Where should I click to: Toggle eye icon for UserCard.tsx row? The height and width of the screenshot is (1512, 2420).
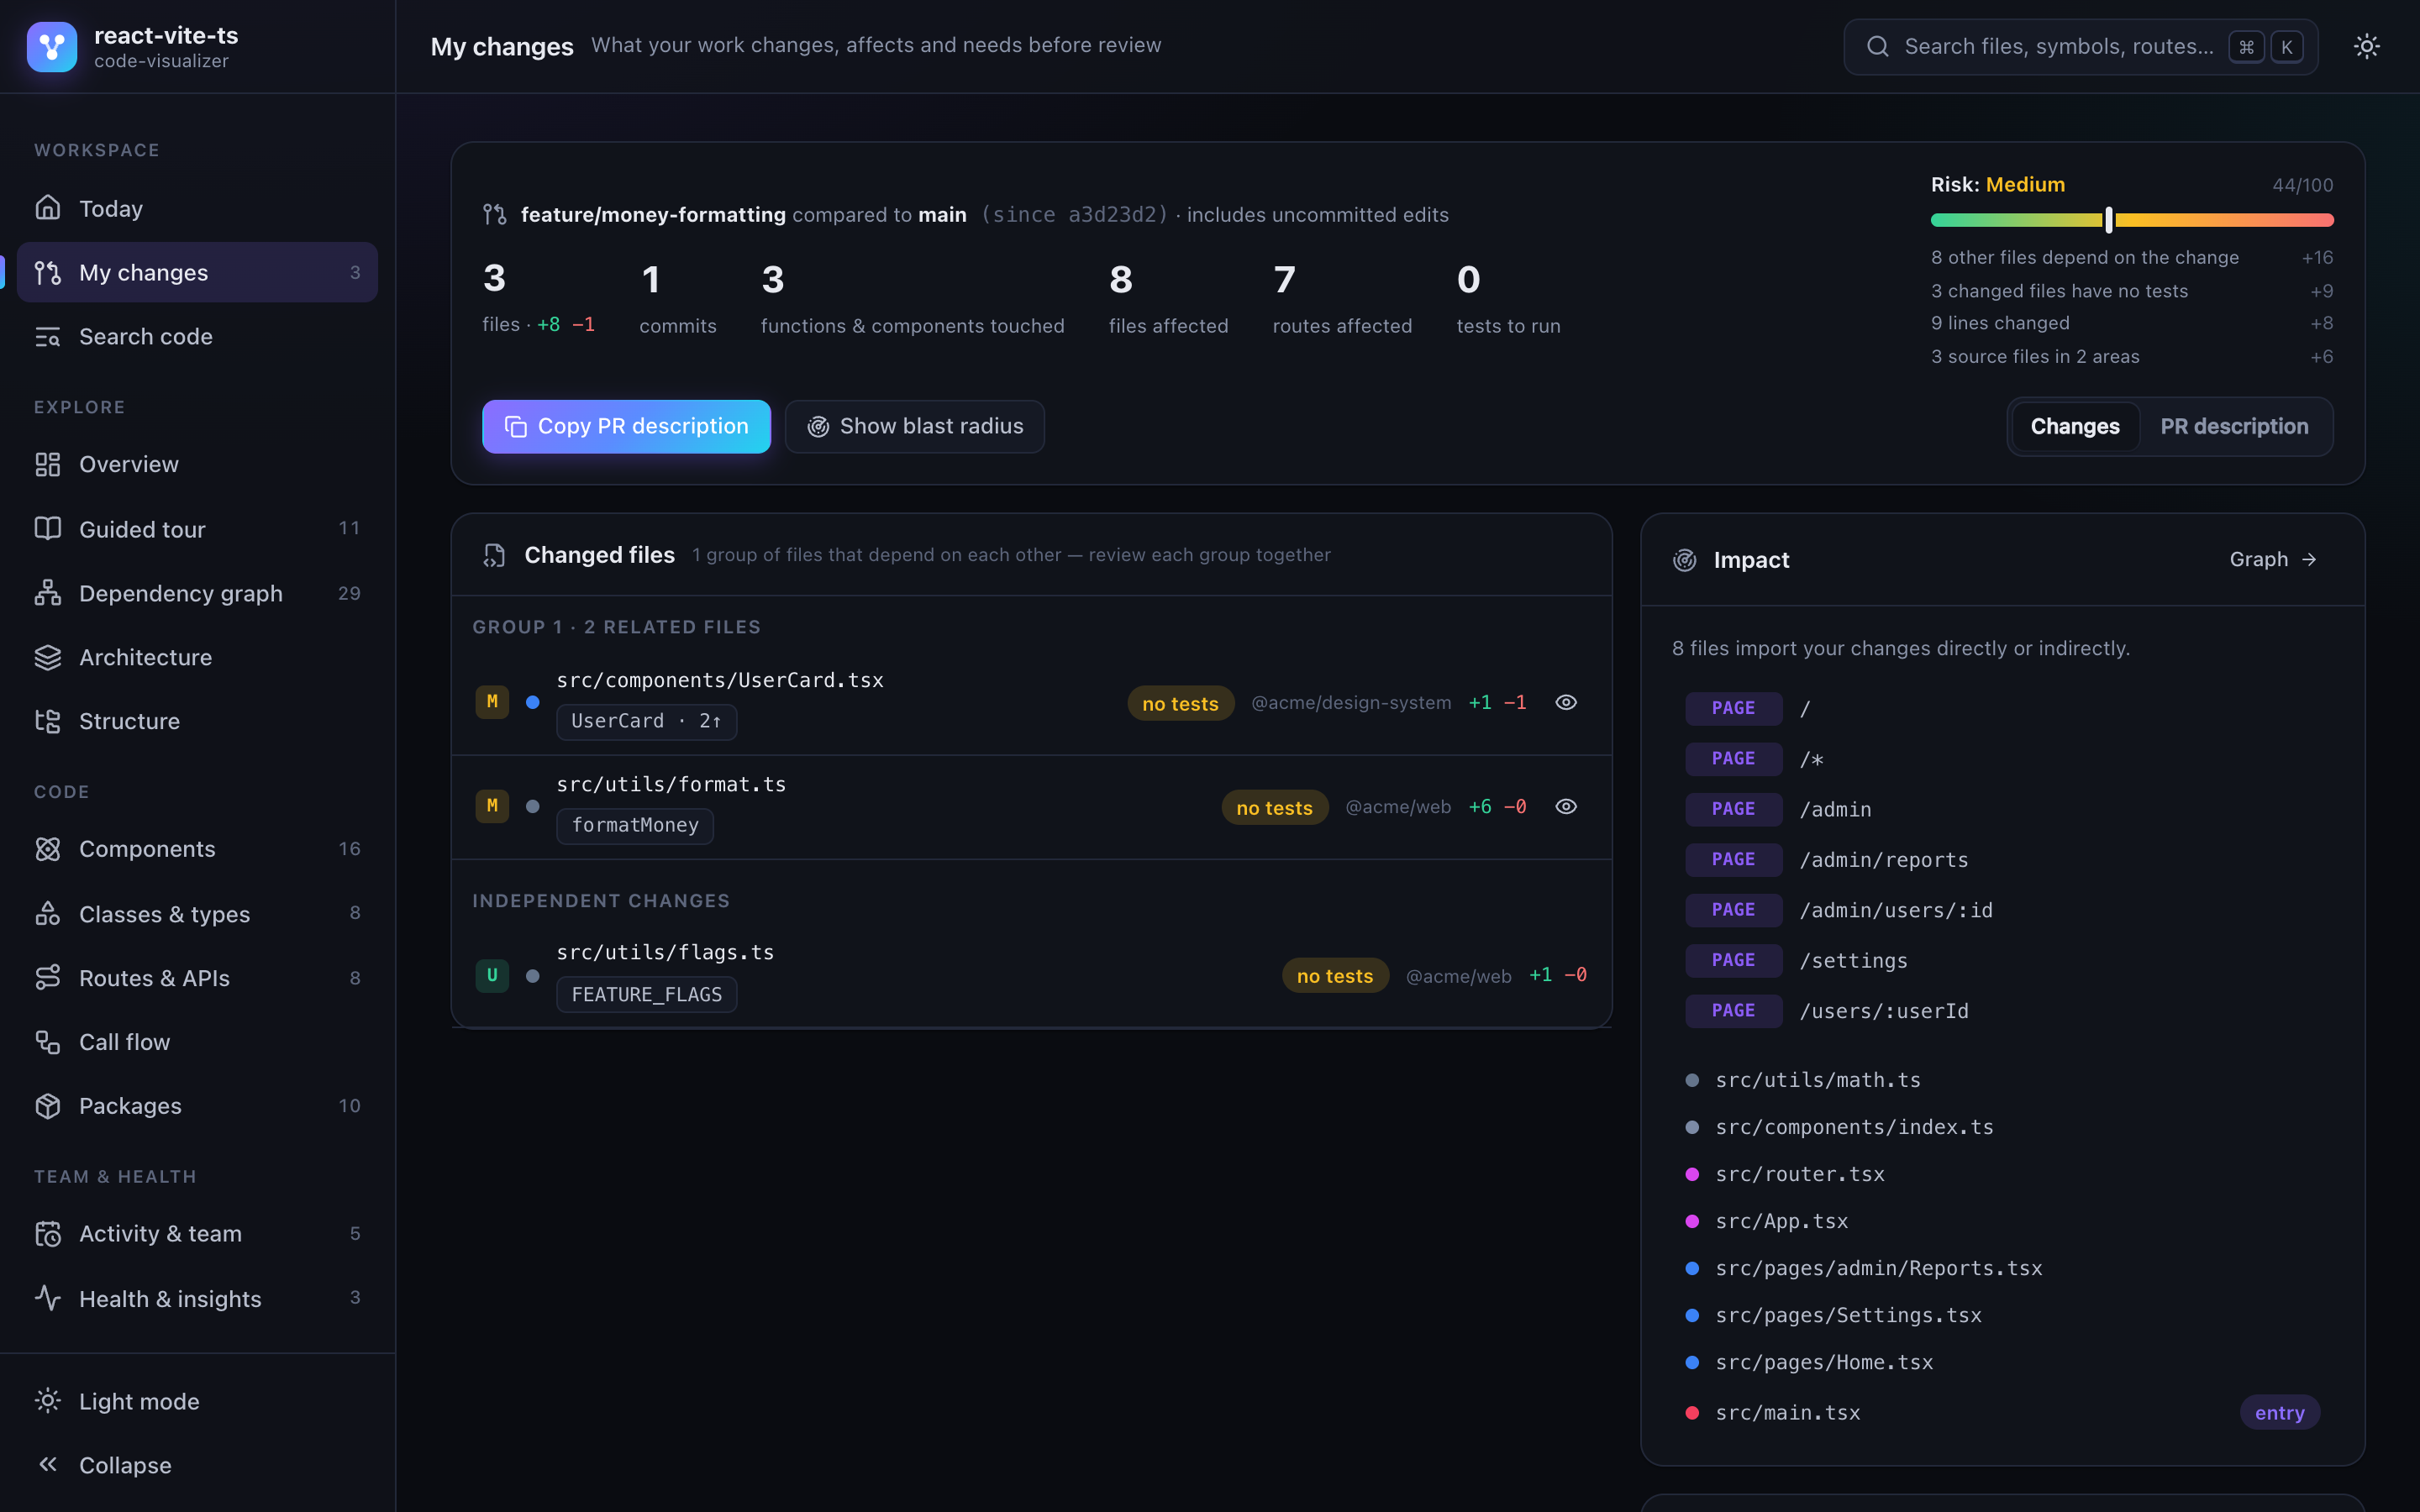1566,703
